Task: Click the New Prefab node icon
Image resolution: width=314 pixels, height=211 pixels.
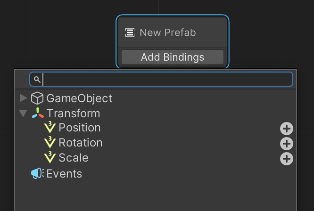Action: (130, 32)
